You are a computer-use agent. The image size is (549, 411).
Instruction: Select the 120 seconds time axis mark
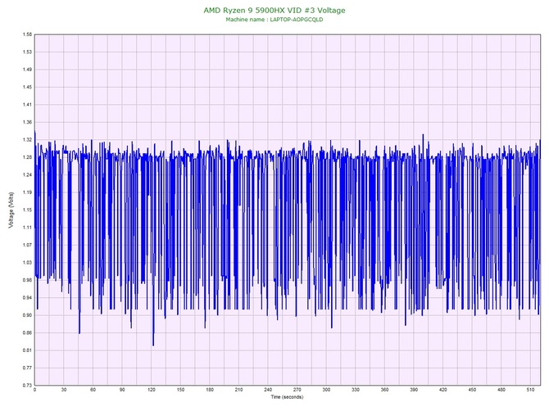(x=152, y=391)
